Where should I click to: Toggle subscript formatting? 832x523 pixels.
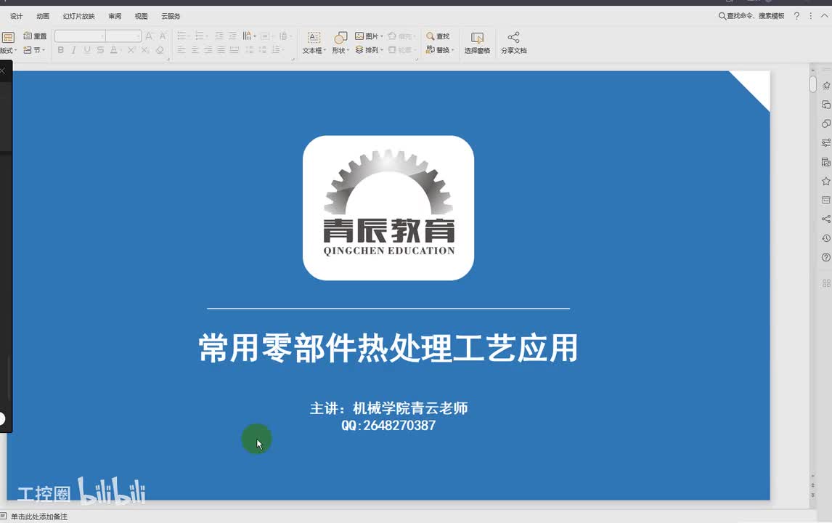tap(145, 50)
